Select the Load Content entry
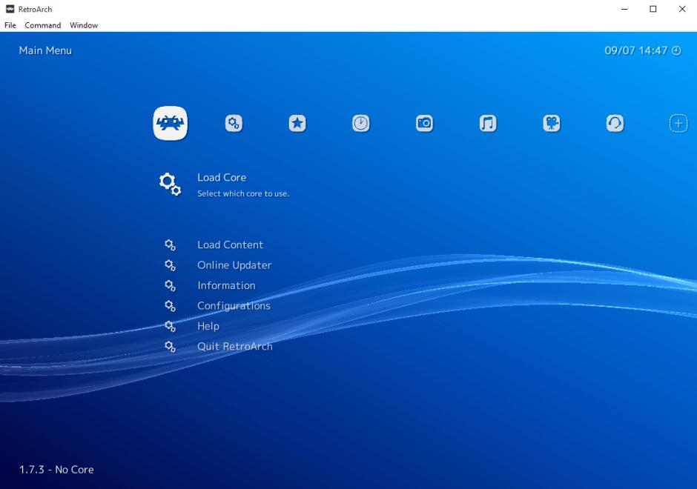 (x=231, y=245)
